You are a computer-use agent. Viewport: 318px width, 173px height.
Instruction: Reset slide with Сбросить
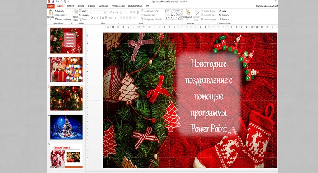pyautogui.click(x=84, y=15)
